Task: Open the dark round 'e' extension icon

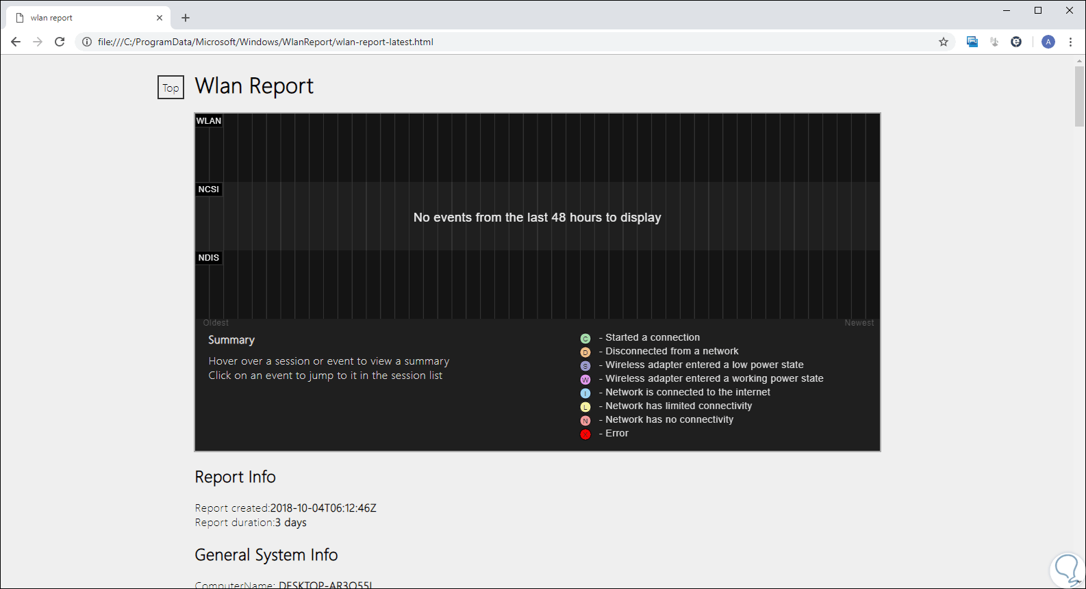Action: coord(1016,42)
